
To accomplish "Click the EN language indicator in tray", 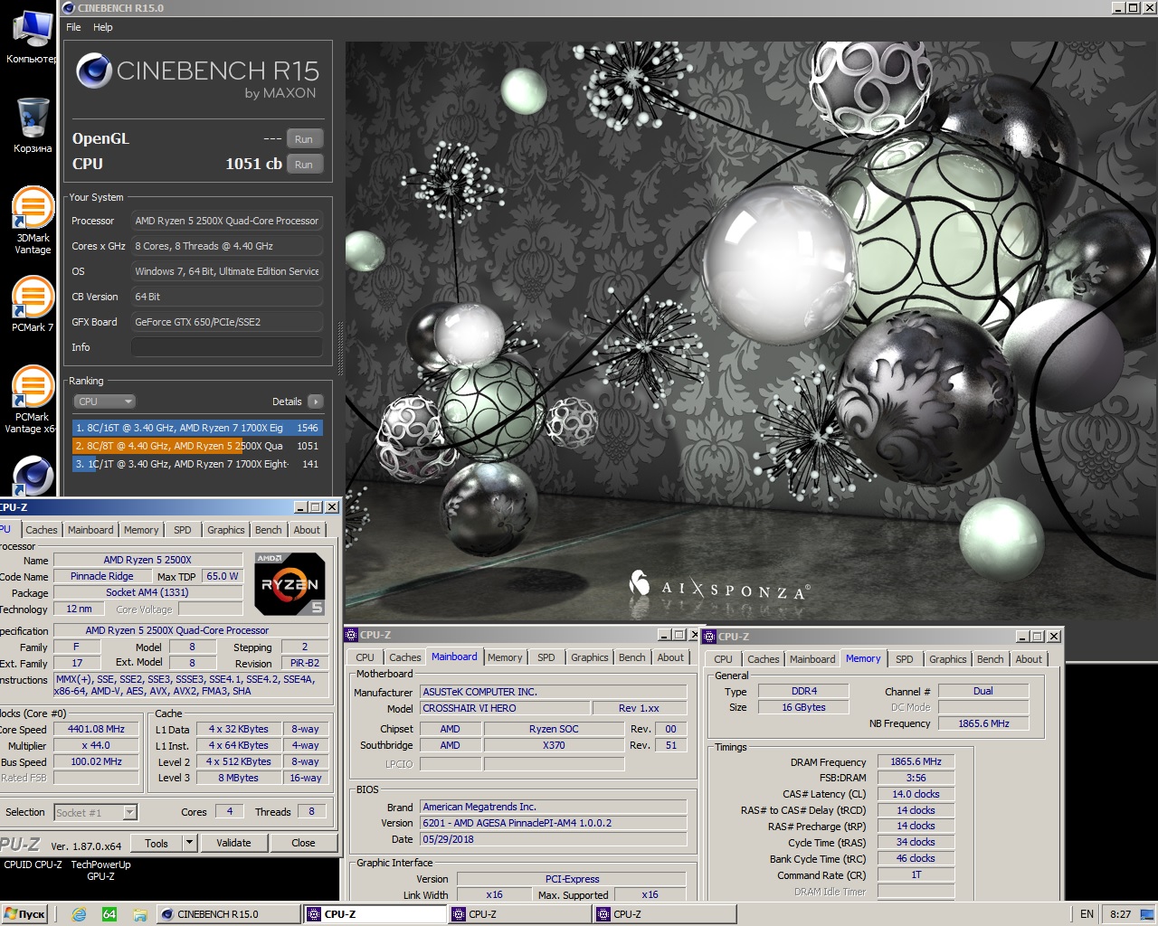I will (x=1087, y=914).
